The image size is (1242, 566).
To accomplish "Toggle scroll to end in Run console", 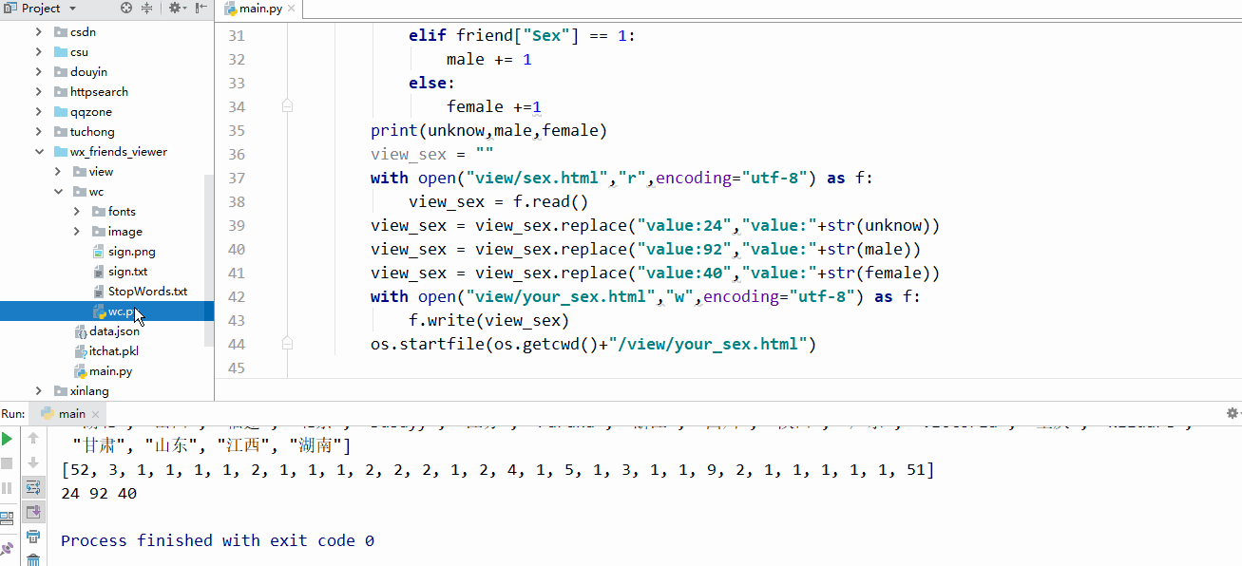I will pos(33,513).
